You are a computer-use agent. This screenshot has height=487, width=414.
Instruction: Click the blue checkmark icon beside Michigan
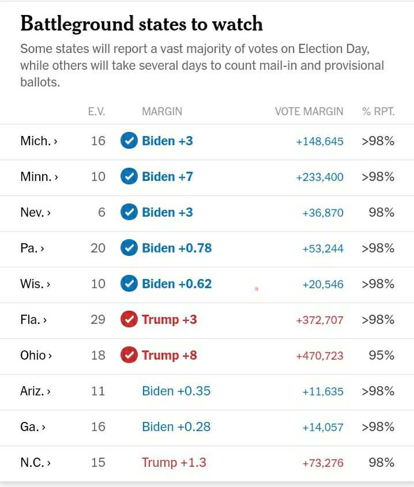point(129,141)
